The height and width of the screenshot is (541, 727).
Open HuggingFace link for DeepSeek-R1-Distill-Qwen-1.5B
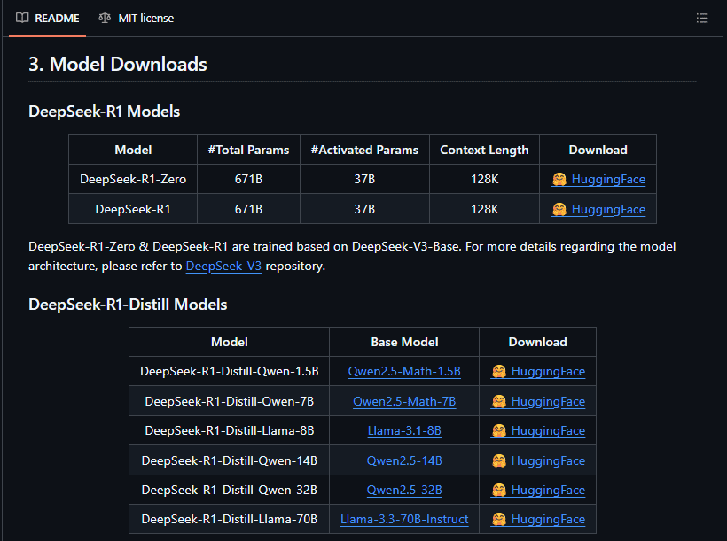click(538, 372)
